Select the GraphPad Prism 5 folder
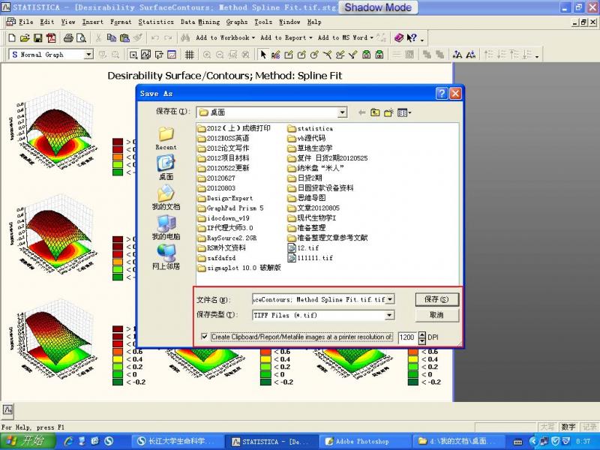The width and height of the screenshot is (600, 450). [x=231, y=208]
